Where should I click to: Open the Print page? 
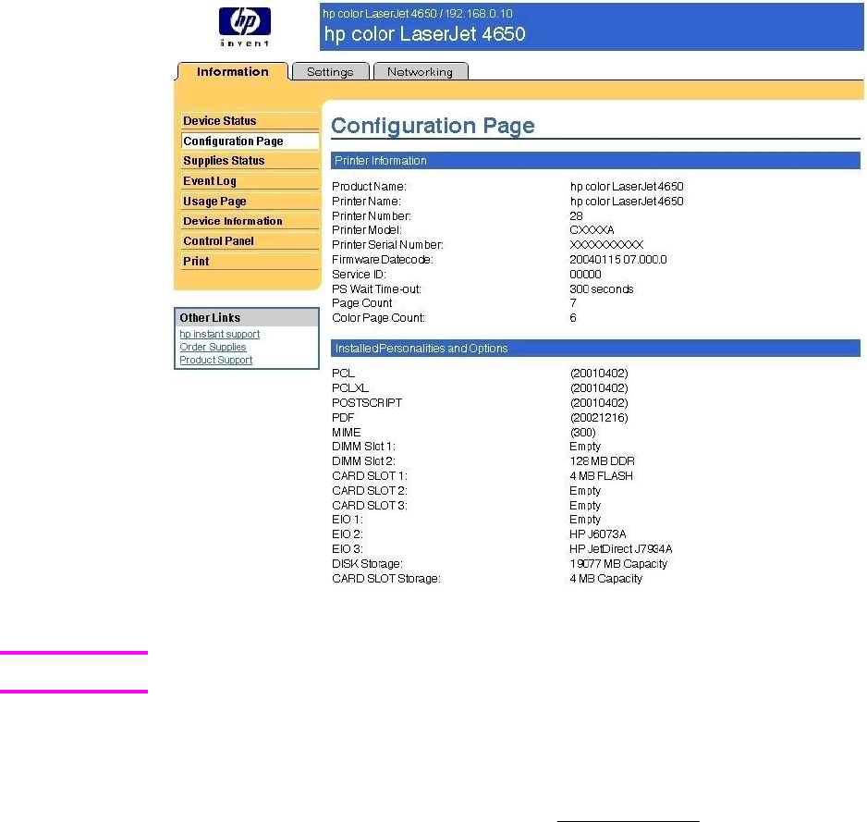click(250, 261)
